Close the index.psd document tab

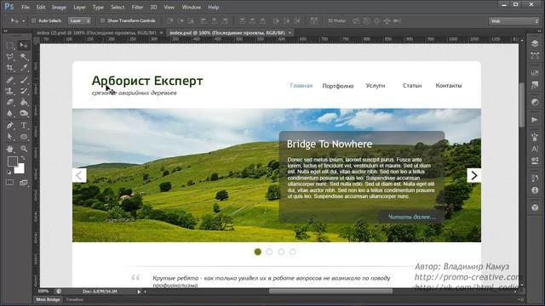pos(290,32)
